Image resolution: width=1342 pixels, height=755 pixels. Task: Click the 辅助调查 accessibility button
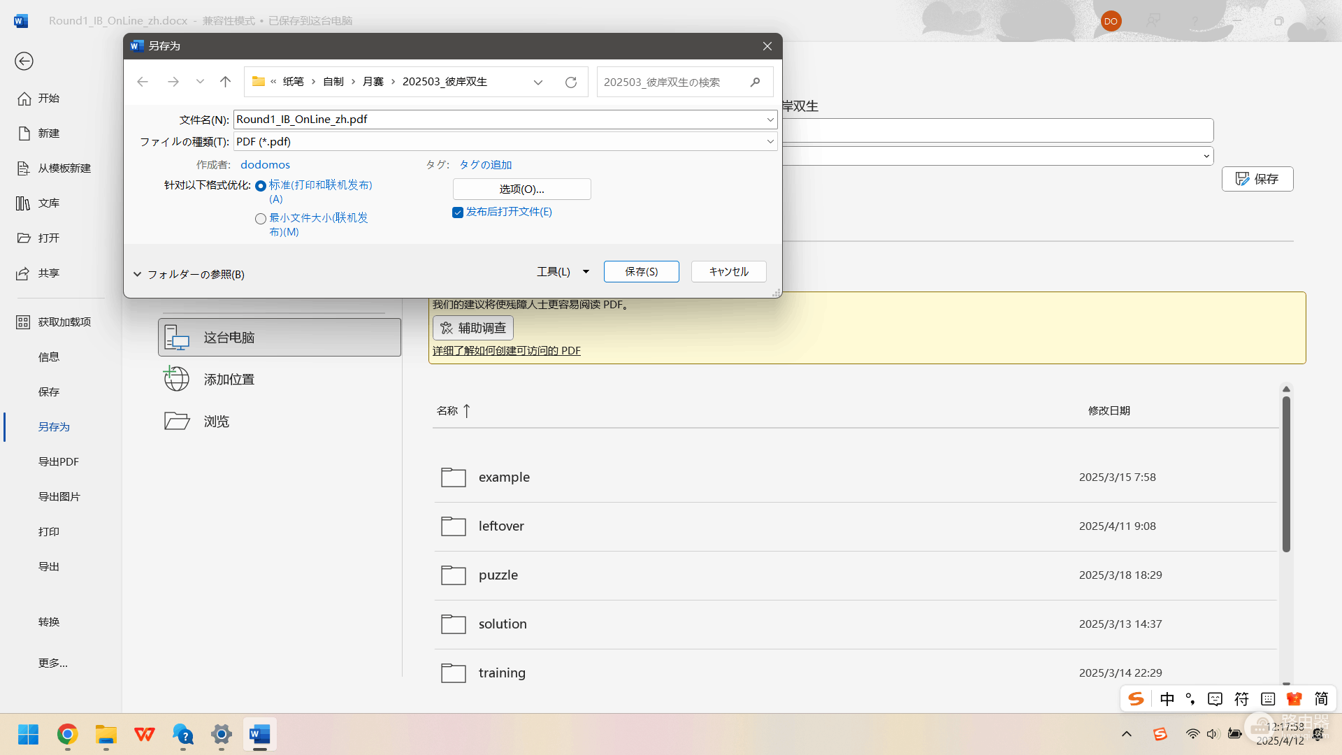click(x=473, y=328)
